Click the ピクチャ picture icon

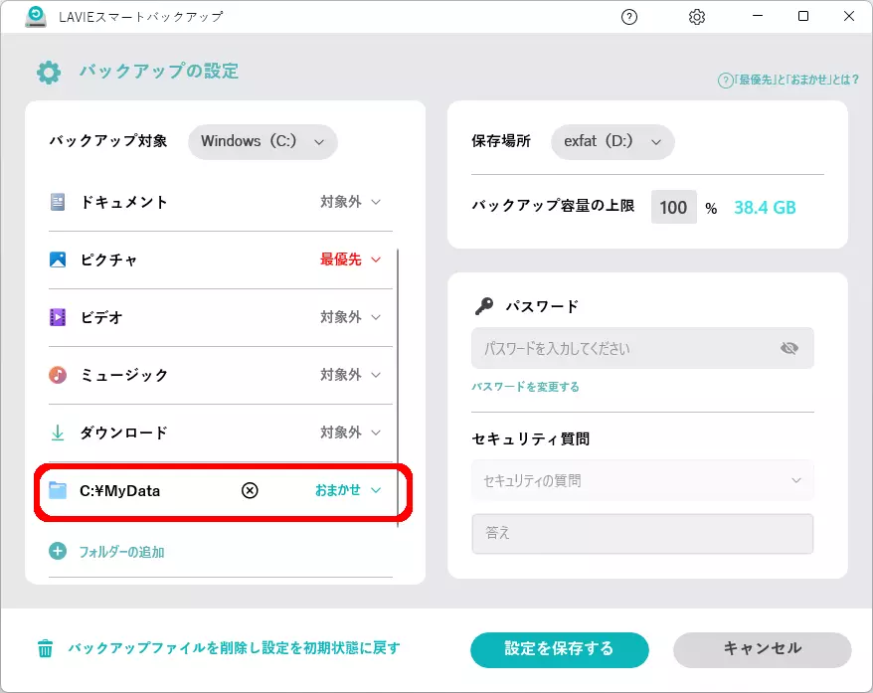(x=58, y=260)
